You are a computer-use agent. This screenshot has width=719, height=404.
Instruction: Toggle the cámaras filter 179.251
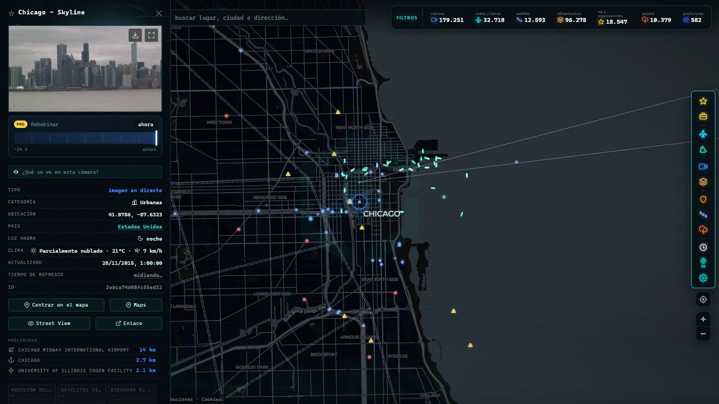click(x=447, y=18)
